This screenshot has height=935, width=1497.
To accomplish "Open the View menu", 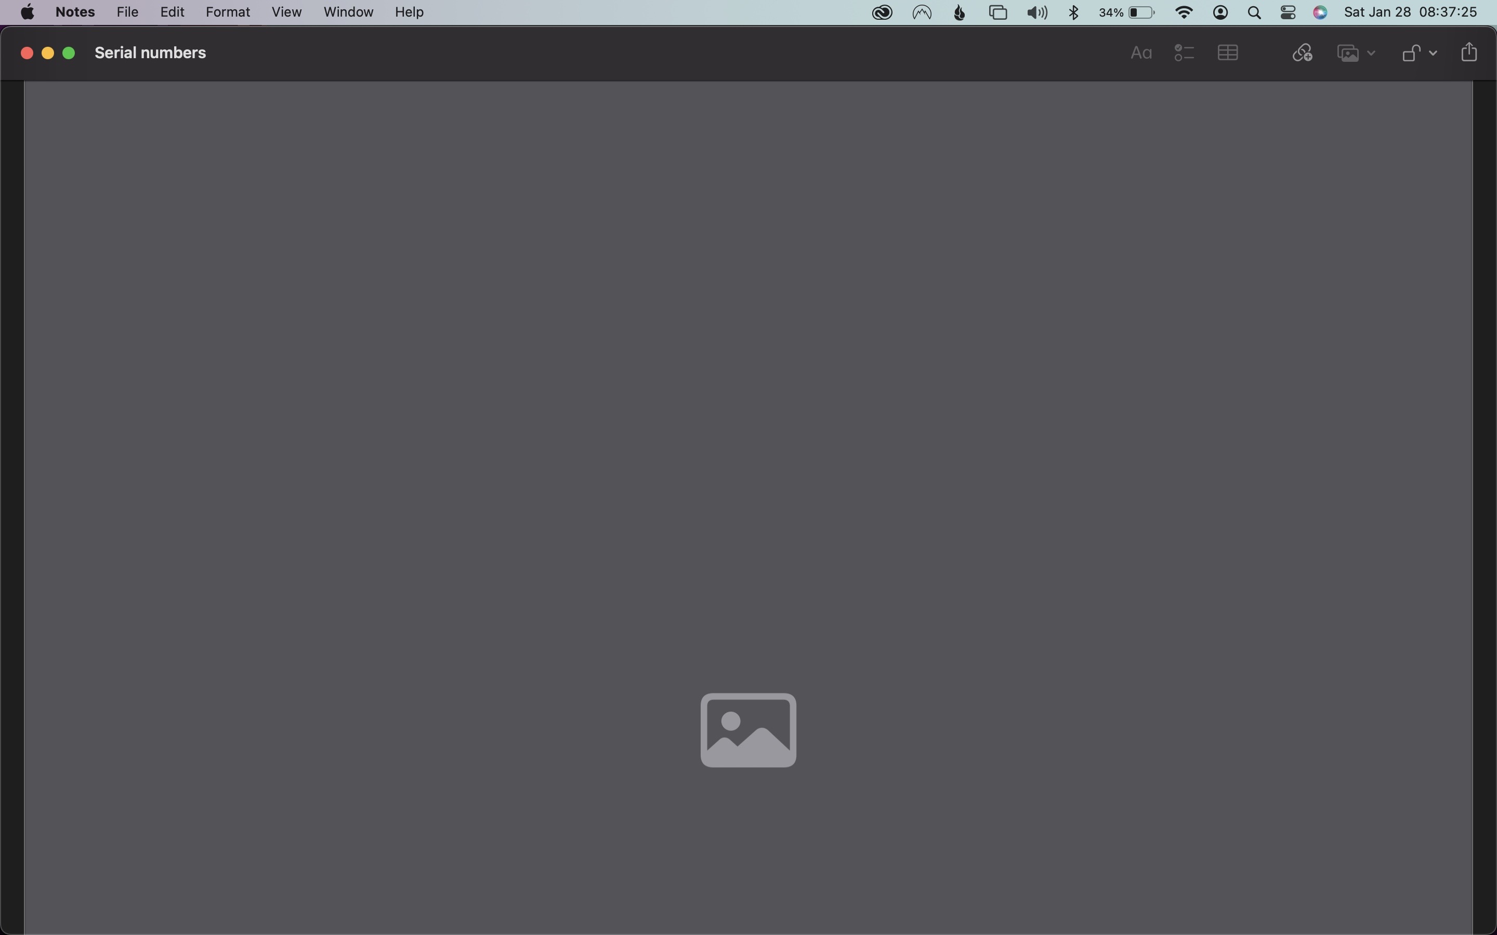I will 286,12.
